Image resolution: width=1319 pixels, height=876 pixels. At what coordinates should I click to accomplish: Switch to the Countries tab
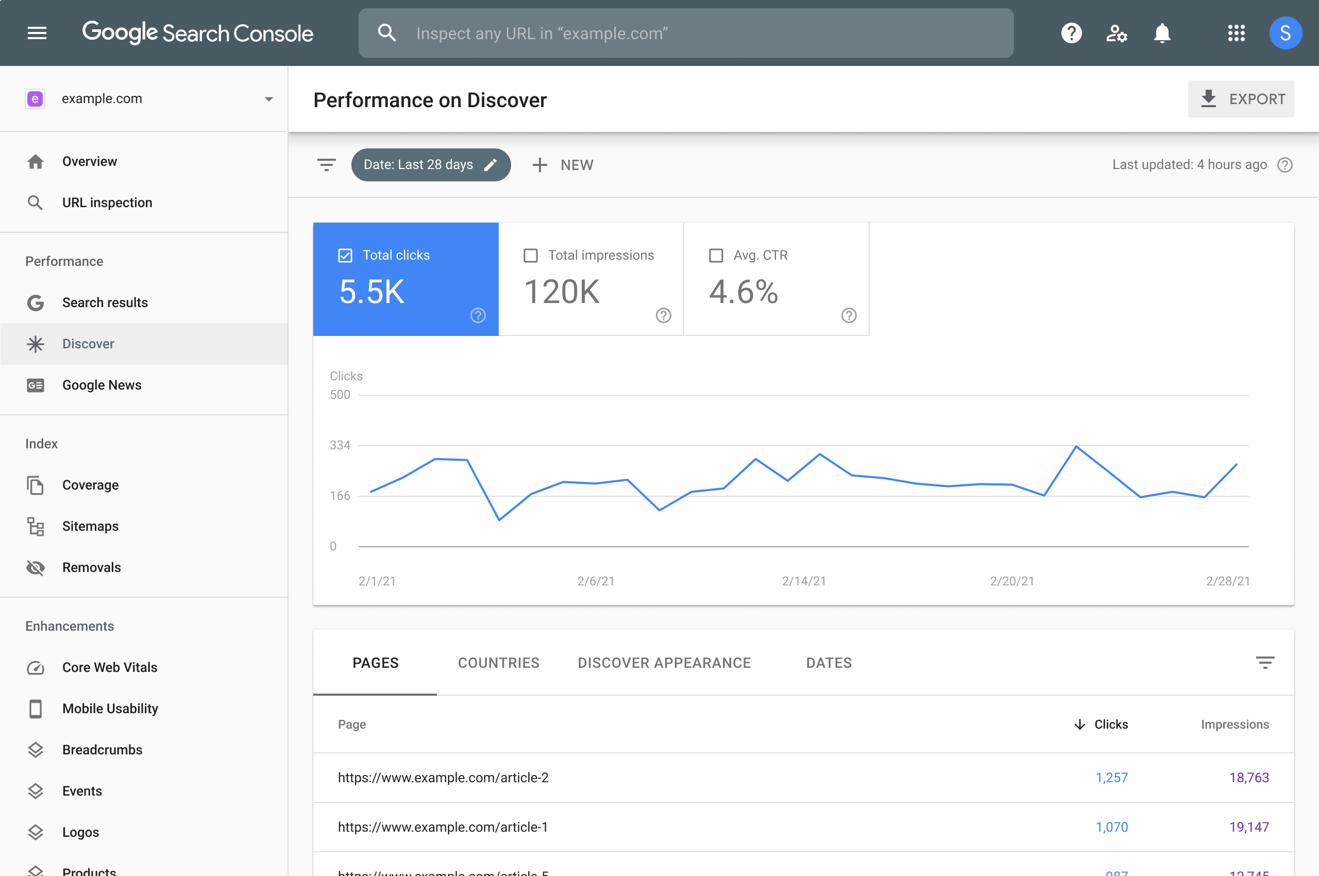498,663
